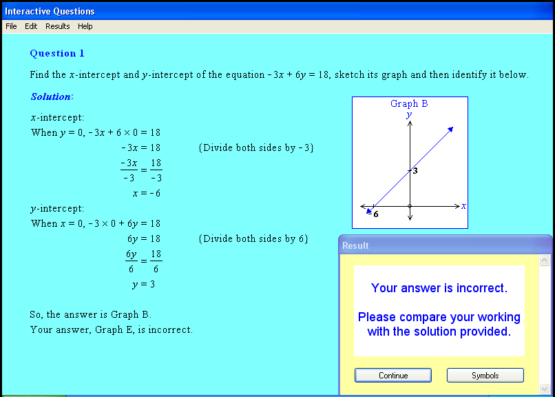The height and width of the screenshot is (397, 555).
Task: Click the Graph B thumbnail
Action: pyautogui.click(x=410, y=163)
